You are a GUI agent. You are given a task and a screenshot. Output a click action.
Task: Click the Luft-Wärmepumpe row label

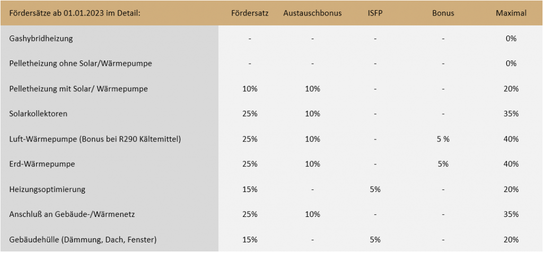pyautogui.click(x=95, y=139)
